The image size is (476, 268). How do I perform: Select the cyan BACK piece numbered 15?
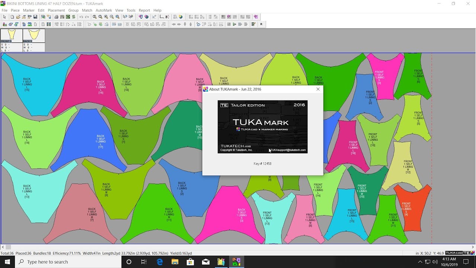tap(39, 84)
